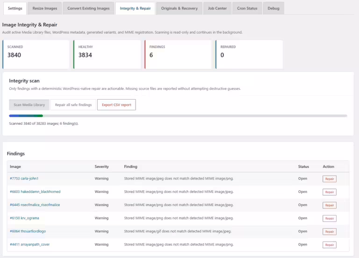
Task: Click Warning severity in krv_ograma row
Action: [101, 218]
